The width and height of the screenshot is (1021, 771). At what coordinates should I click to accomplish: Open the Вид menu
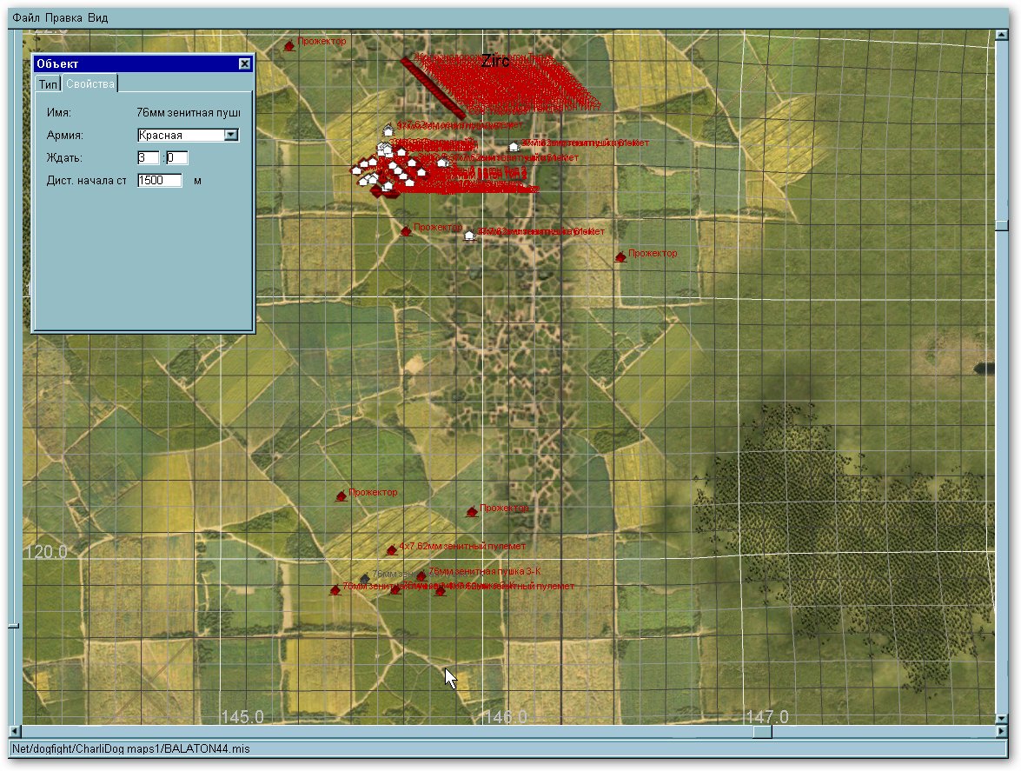[97, 17]
